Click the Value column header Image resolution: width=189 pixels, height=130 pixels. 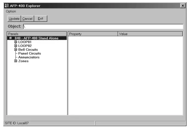(x=150, y=34)
